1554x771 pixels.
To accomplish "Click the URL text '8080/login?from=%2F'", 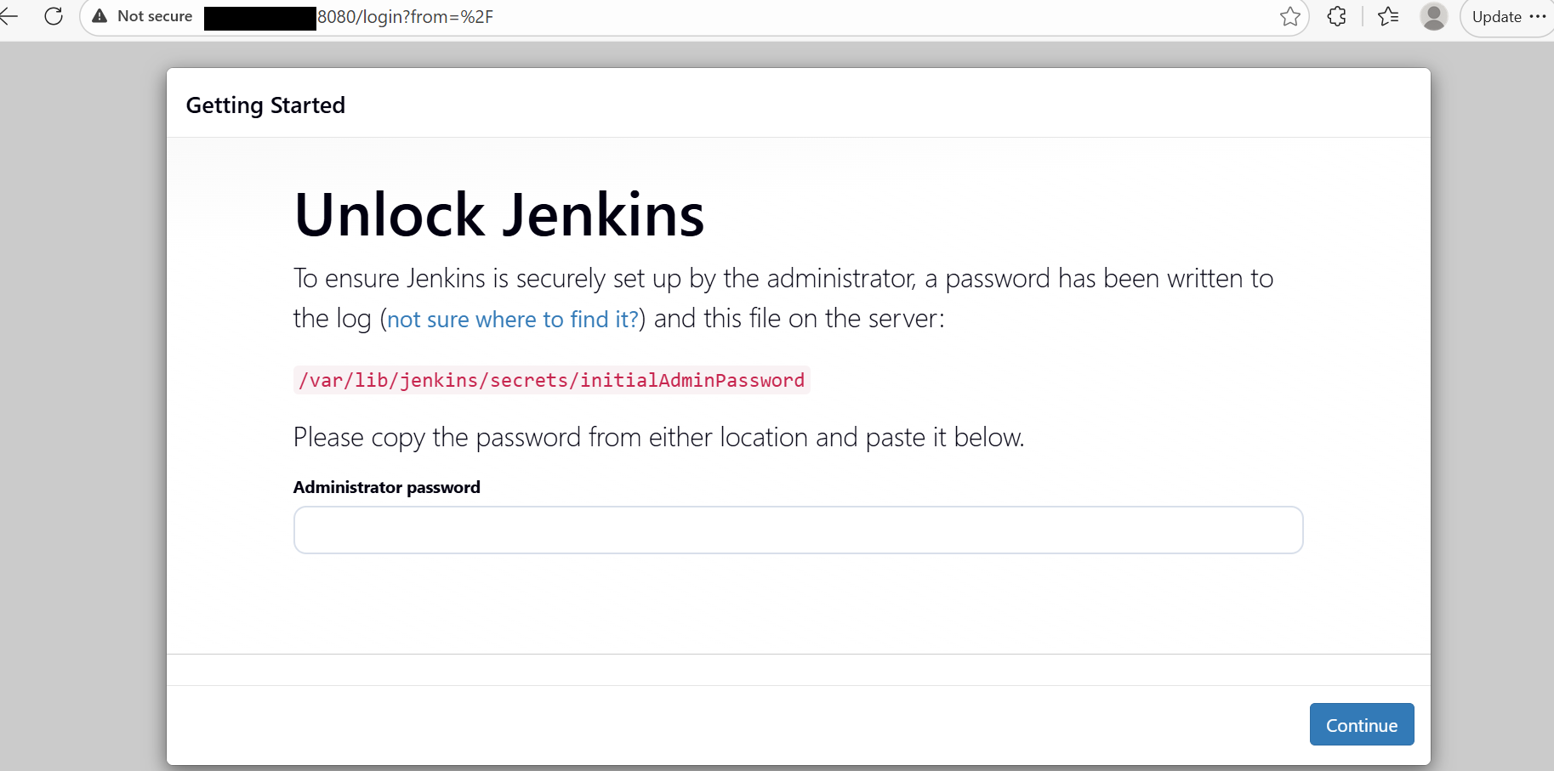I will click(x=406, y=16).
